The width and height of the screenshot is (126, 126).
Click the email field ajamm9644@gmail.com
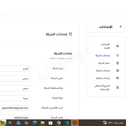pyautogui.click(x=15, y=108)
